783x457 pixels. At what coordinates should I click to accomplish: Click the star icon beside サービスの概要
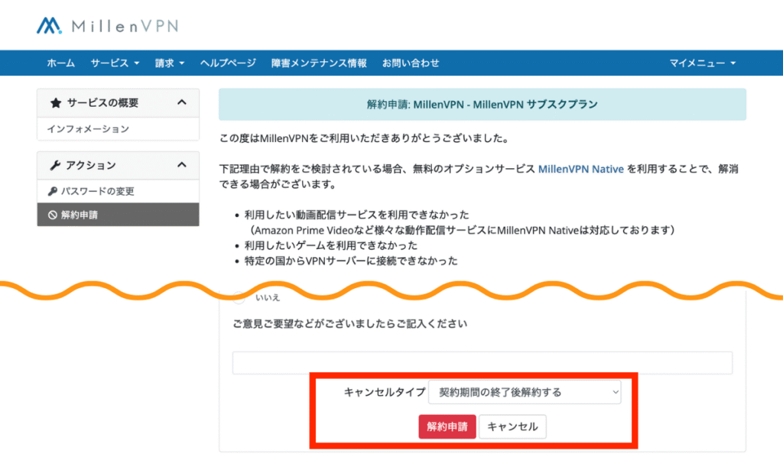[55, 103]
